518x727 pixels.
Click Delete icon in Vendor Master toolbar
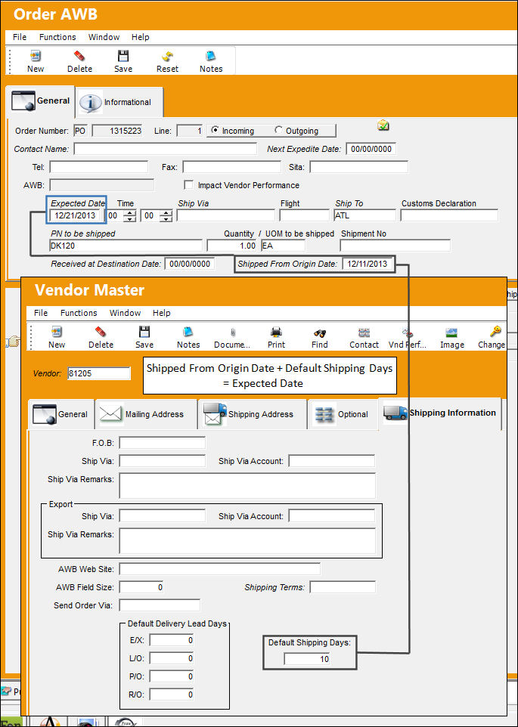(x=101, y=333)
